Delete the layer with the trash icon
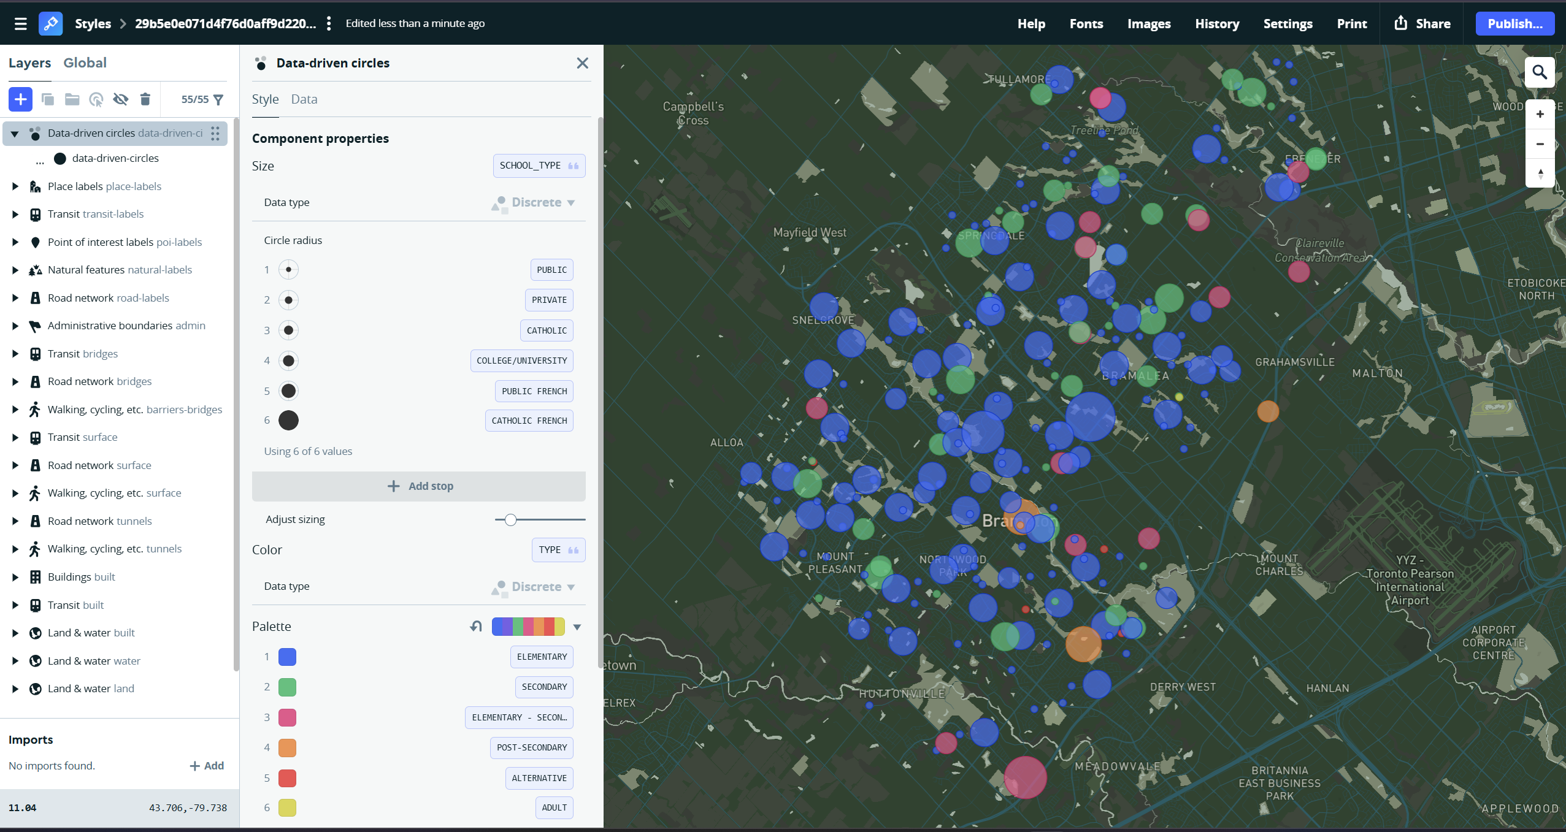Screen dimensions: 1566x832 coord(145,99)
